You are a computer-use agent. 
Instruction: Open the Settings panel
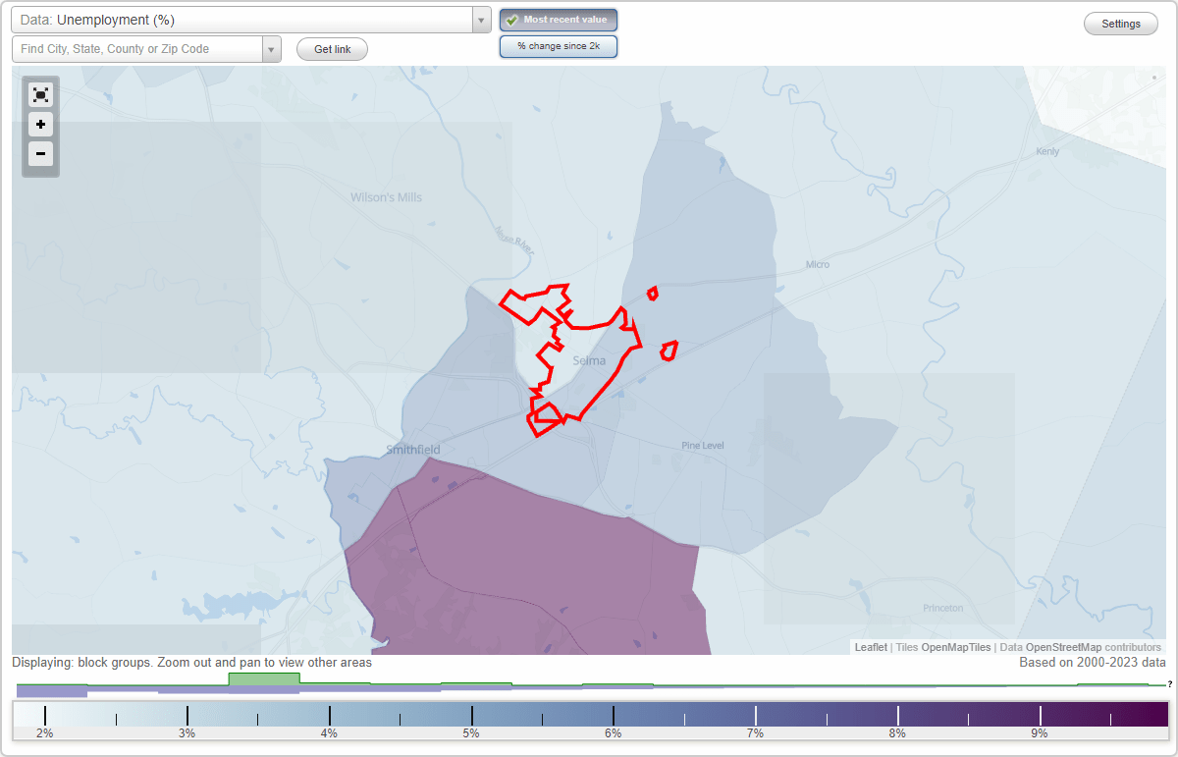click(1120, 23)
